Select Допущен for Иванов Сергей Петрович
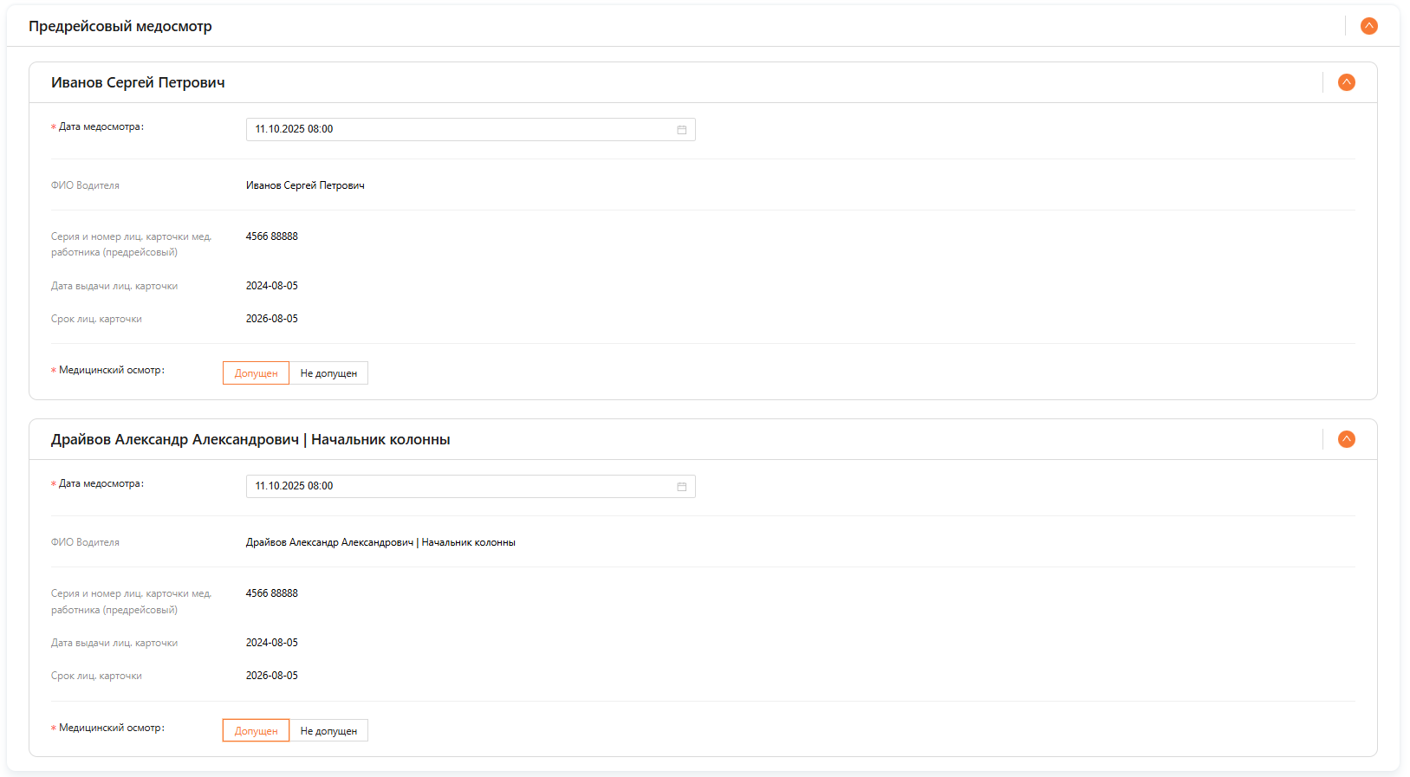Screen dimensions: 1410x777 [256, 373]
